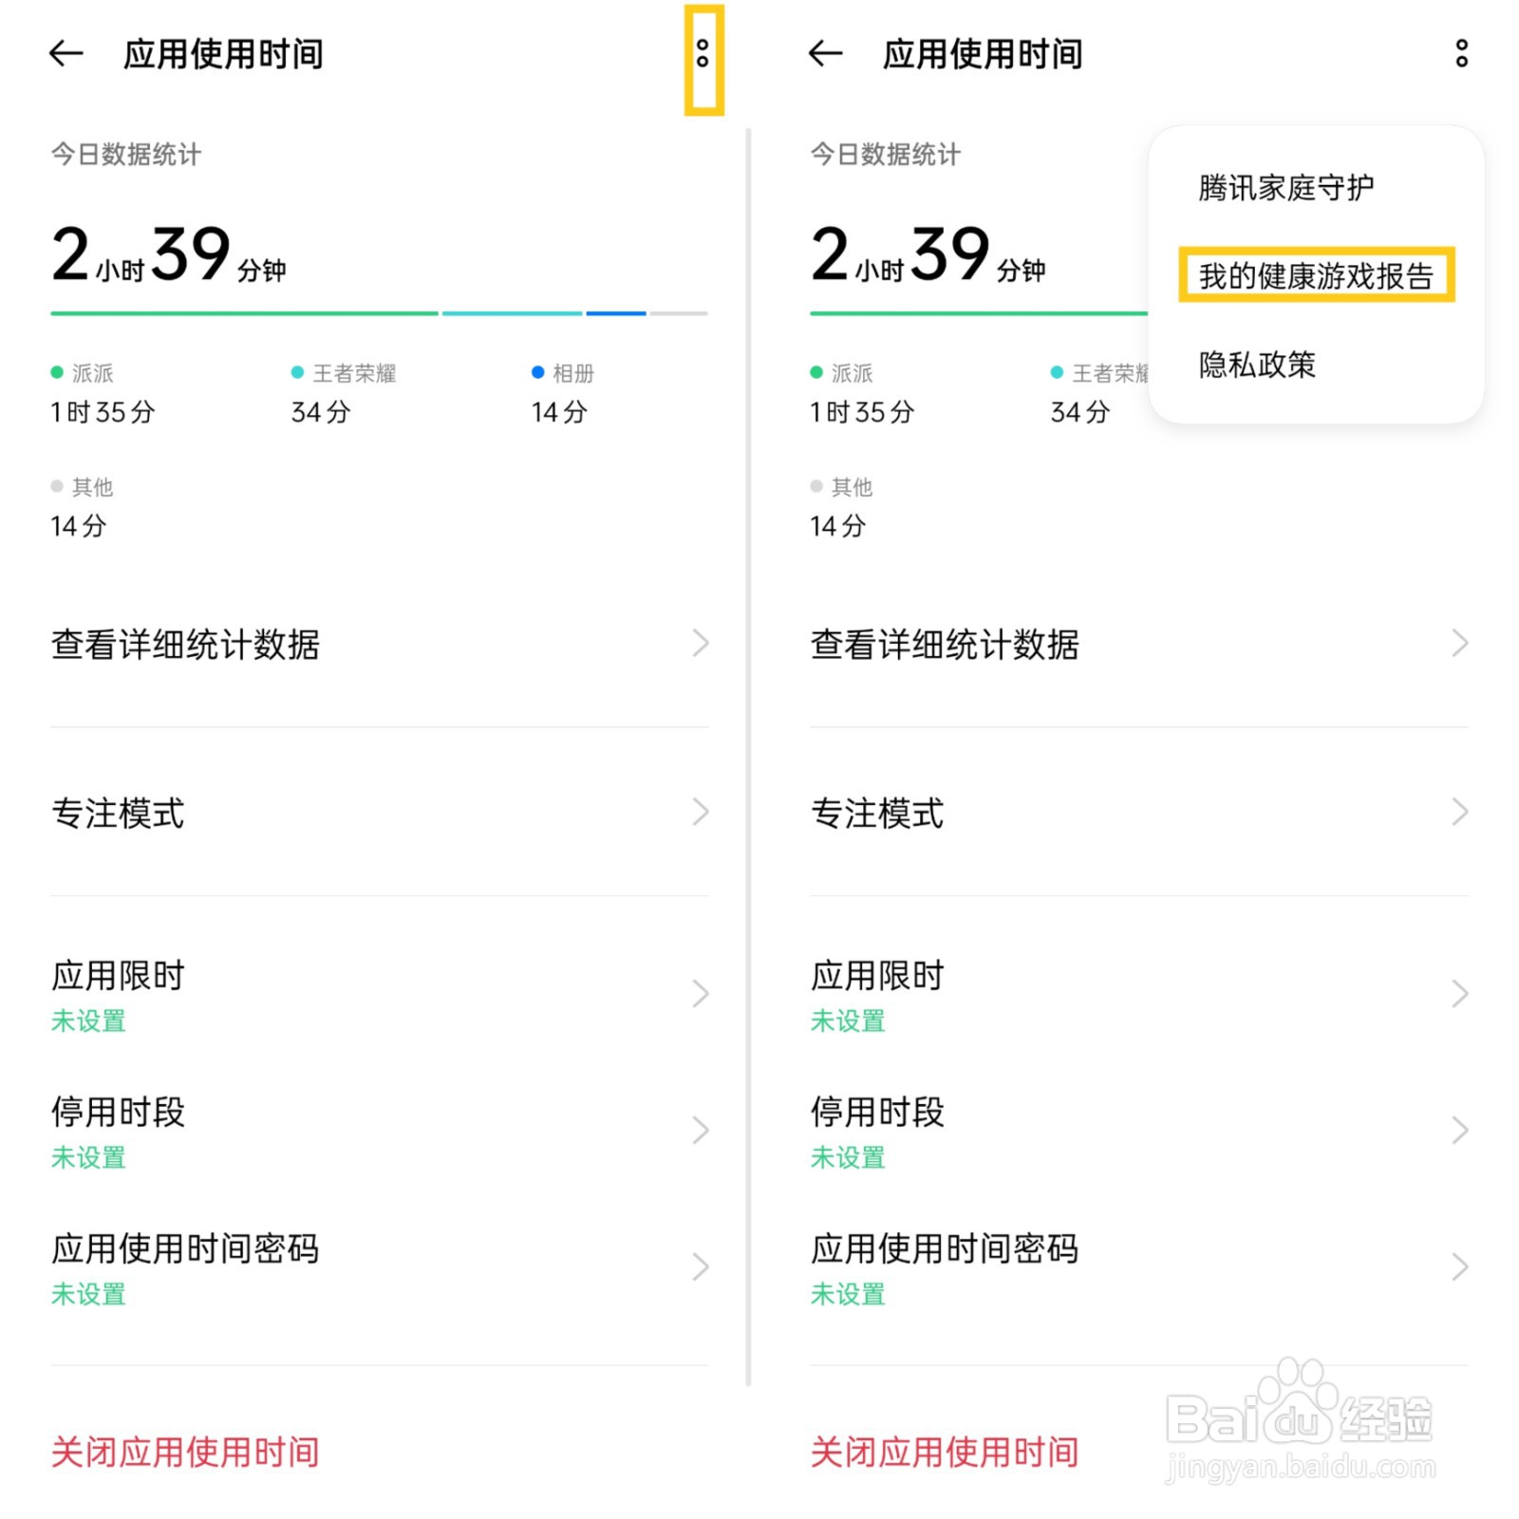1519x1519 pixels.
Task: Expand 查看详细统计数据 chevron on left screen
Action: [701, 644]
